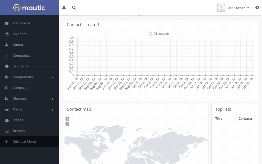Click the Stages gauge icon
The width and height of the screenshot is (262, 164).
[x=7, y=120]
